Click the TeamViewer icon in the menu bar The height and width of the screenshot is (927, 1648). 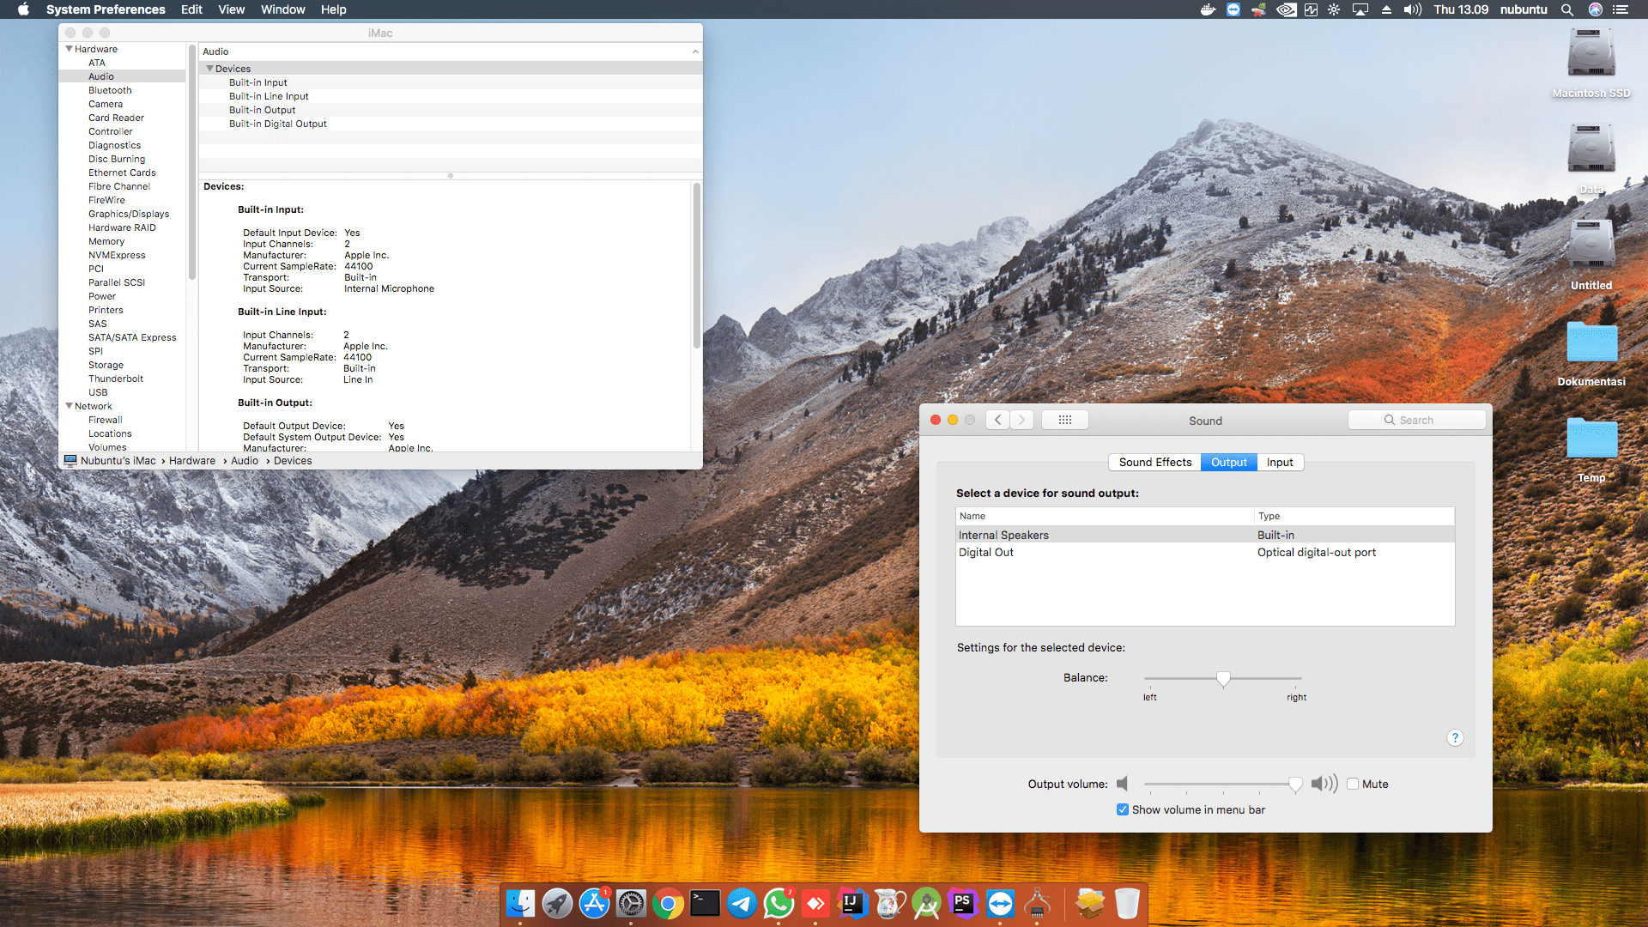tap(1233, 9)
